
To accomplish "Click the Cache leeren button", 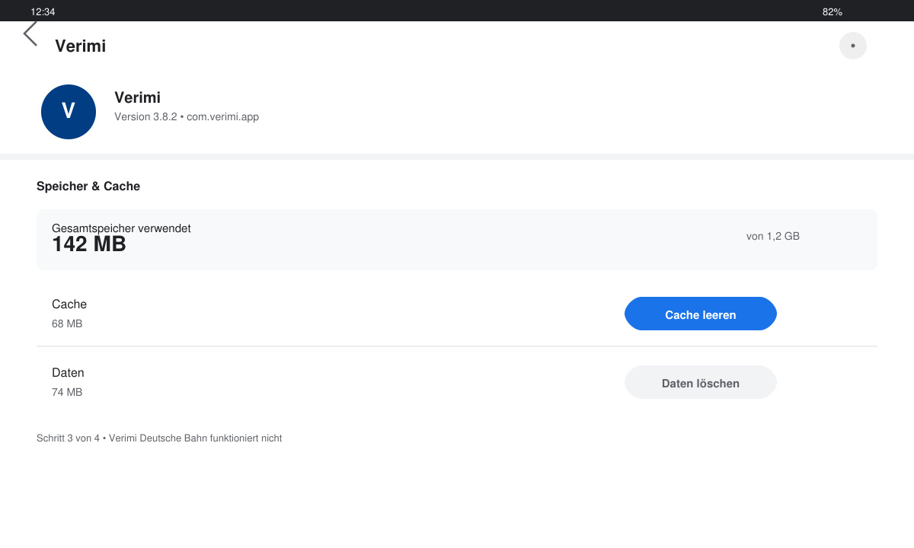I will pos(701,314).
